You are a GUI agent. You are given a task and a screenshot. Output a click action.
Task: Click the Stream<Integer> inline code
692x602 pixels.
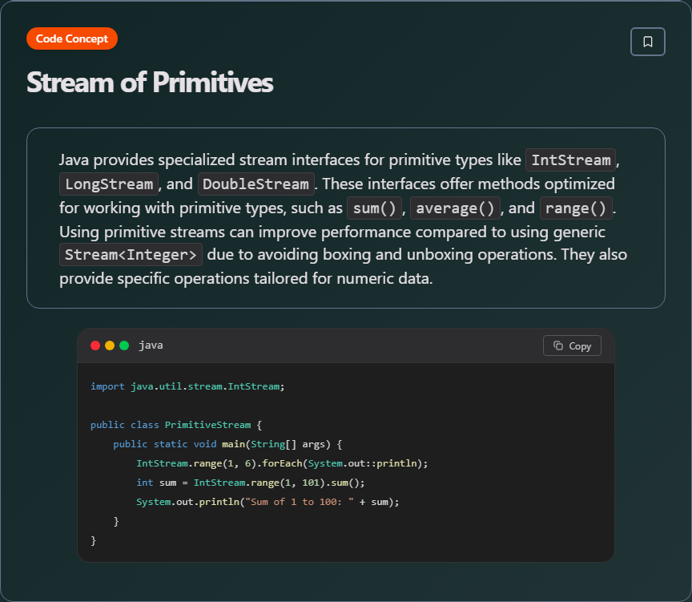[131, 254]
